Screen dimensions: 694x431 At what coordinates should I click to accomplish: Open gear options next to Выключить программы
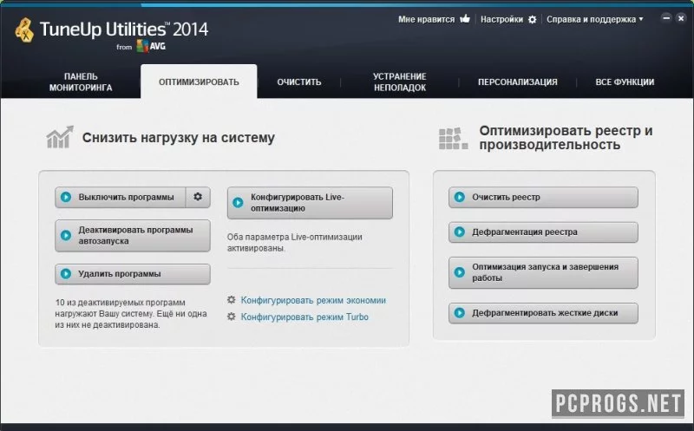tap(198, 197)
